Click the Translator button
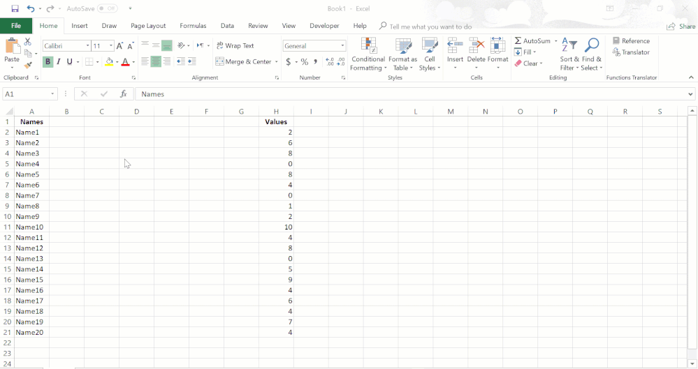The height and width of the screenshot is (369, 698). (x=631, y=52)
